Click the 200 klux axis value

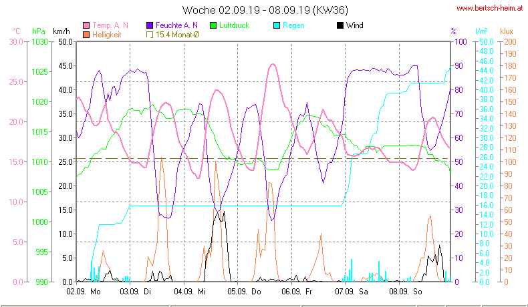(510, 42)
